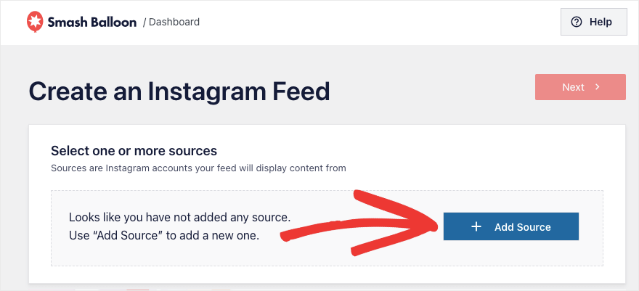Add a new source with Add Source
The height and width of the screenshot is (291, 639).
point(511,226)
